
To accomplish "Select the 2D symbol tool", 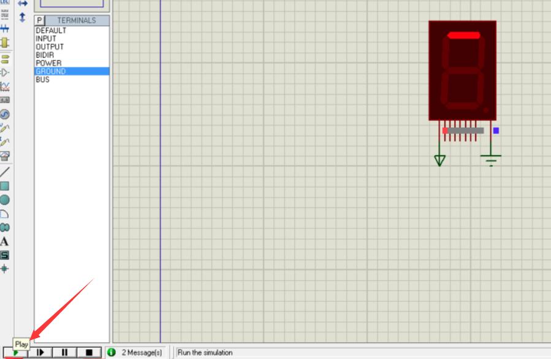I will point(5,255).
